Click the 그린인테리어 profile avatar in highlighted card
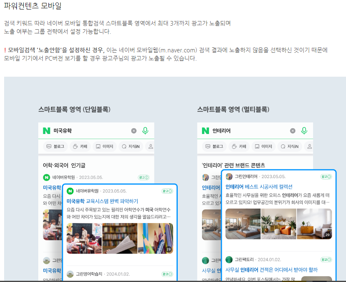Screen dimensions: 346x282 point(229,177)
